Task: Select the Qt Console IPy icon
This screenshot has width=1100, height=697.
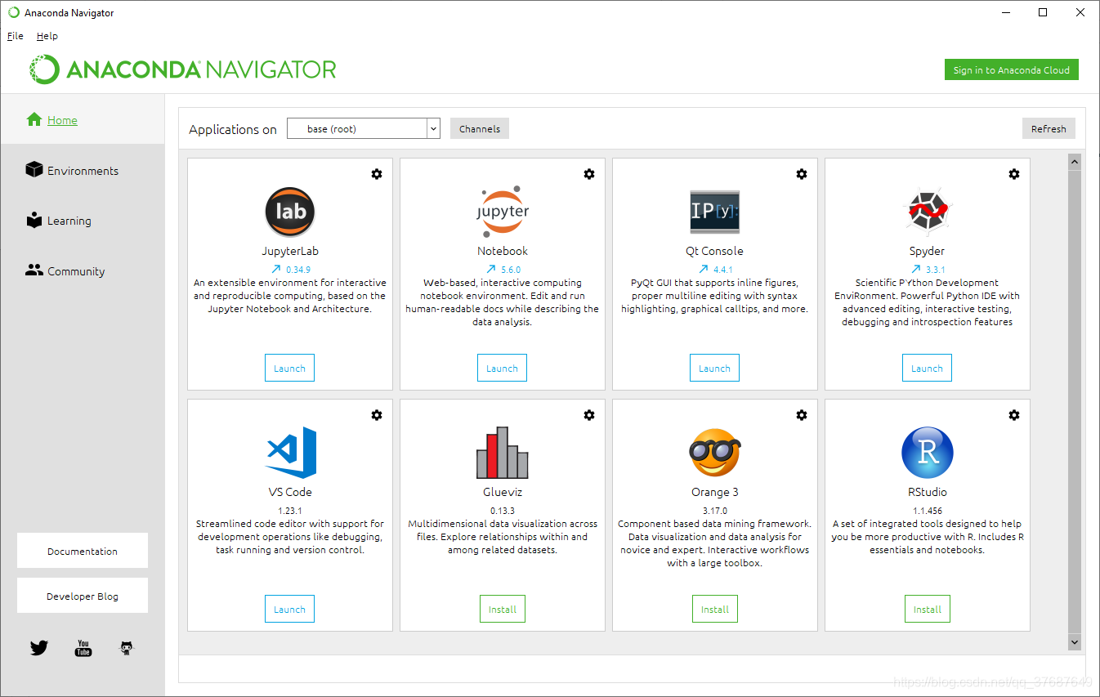Action: tap(714, 212)
